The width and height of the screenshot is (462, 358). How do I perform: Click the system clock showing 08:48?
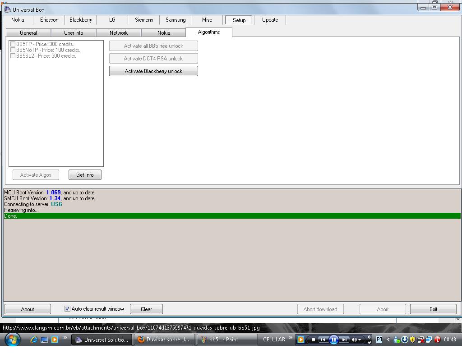click(450, 340)
